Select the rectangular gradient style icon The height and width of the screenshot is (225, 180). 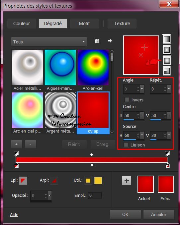pyautogui.click(x=167, y=50)
